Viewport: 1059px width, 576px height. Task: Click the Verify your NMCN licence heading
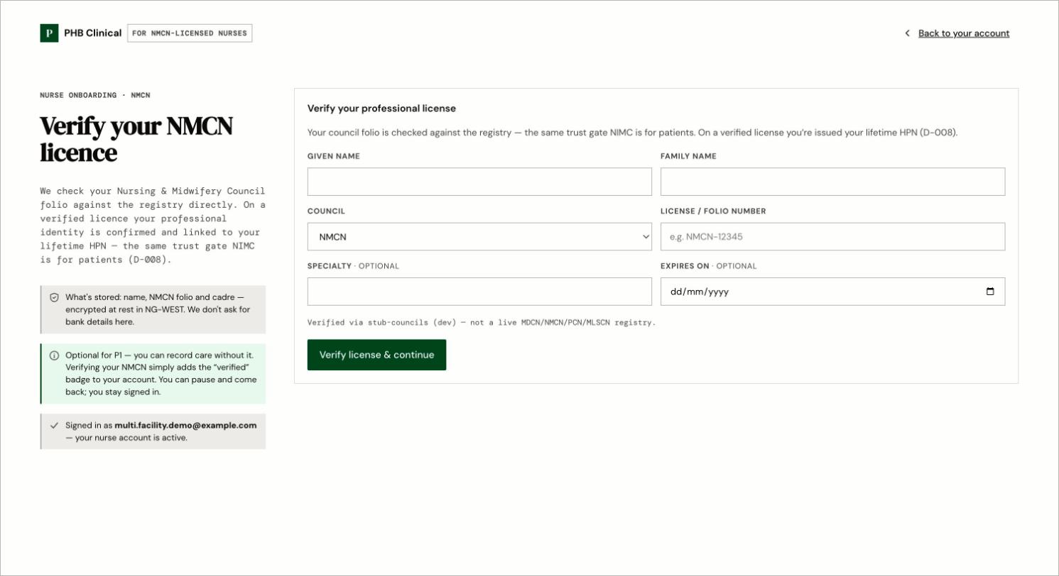pos(136,139)
